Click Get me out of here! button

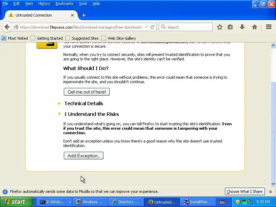pos(87,92)
